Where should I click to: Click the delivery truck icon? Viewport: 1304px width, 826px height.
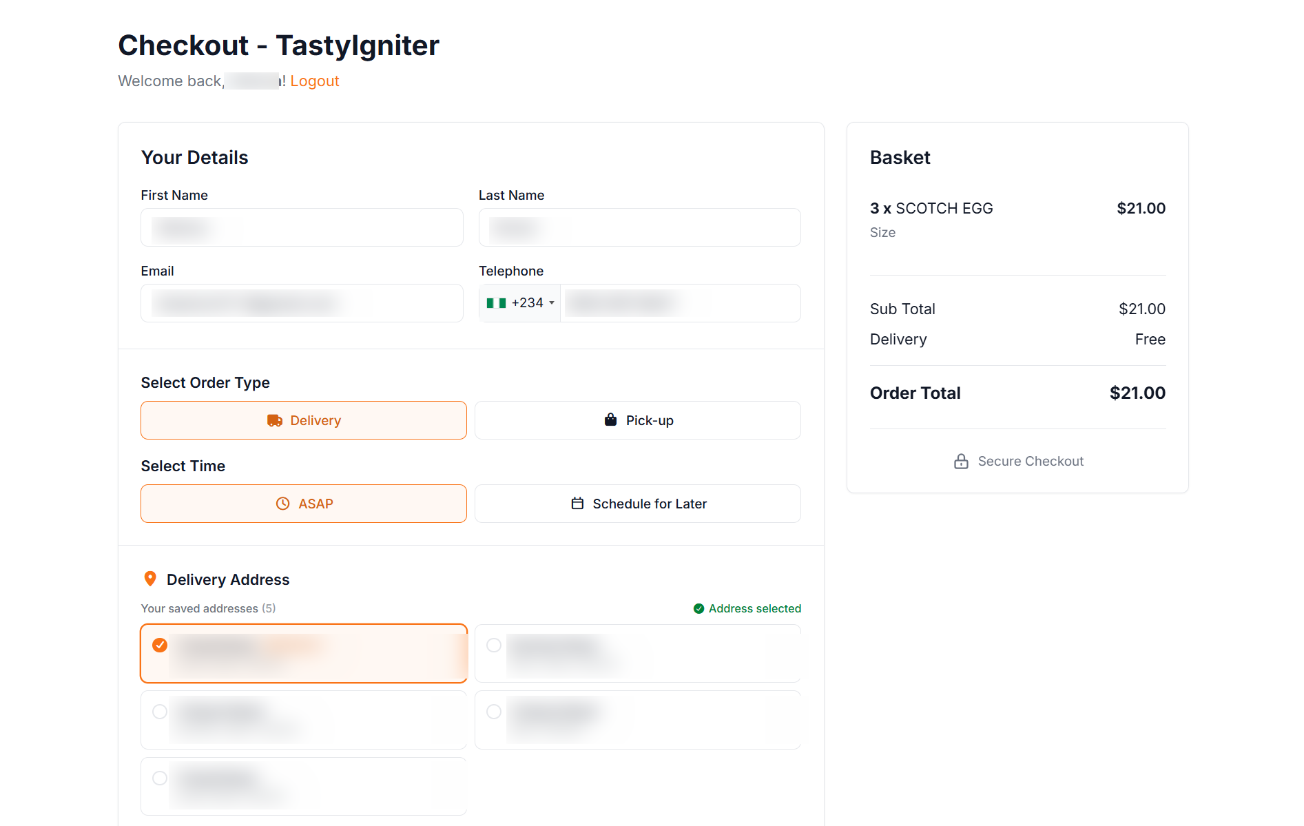274,421
